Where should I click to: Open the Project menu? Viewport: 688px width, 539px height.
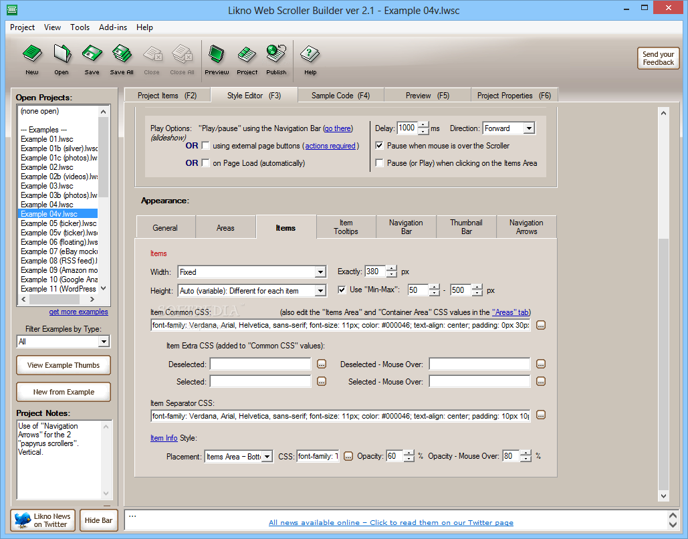(x=22, y=27)
